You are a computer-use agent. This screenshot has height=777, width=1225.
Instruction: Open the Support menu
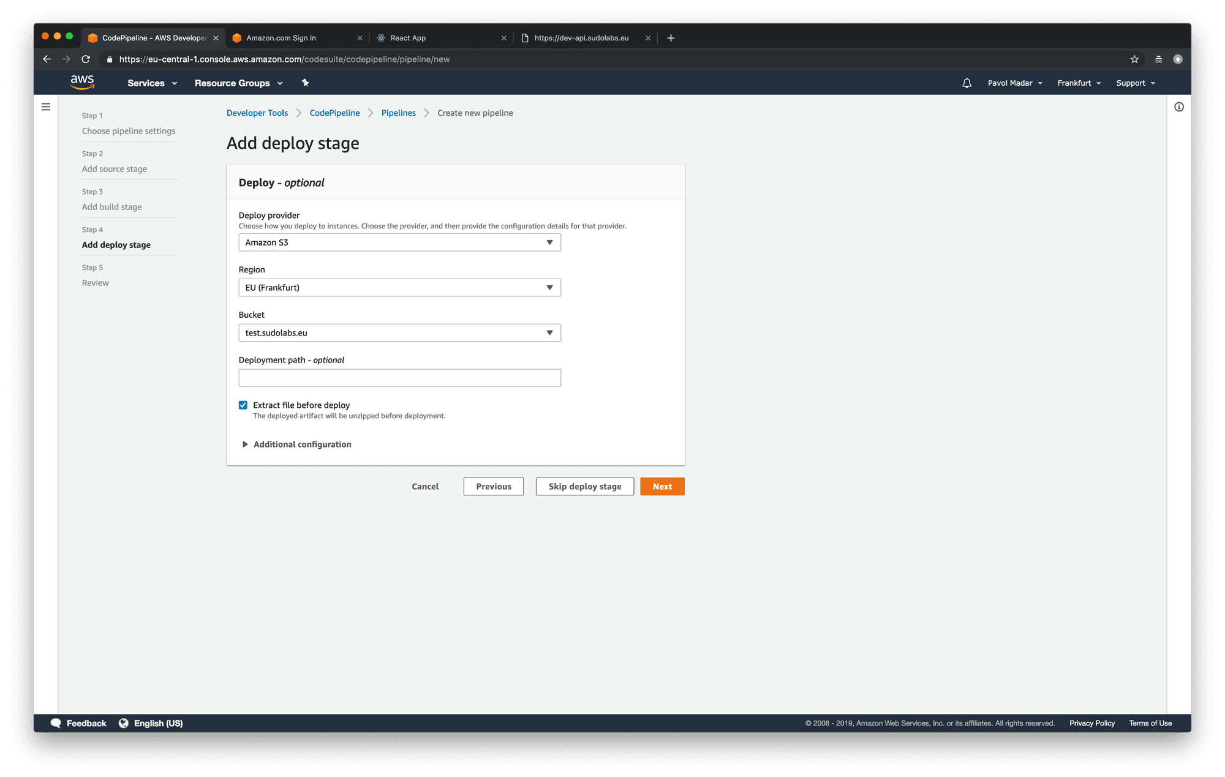click(x=1136, y=83)
